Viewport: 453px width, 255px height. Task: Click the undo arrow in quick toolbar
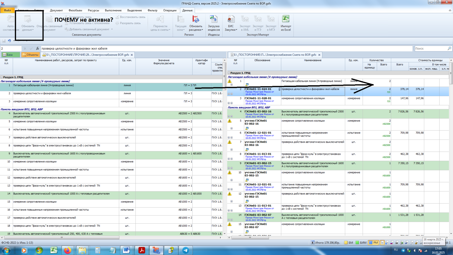(9, 41)
